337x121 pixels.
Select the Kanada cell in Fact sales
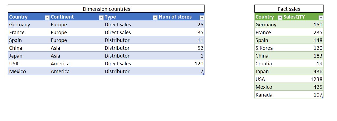coord(268,95)
